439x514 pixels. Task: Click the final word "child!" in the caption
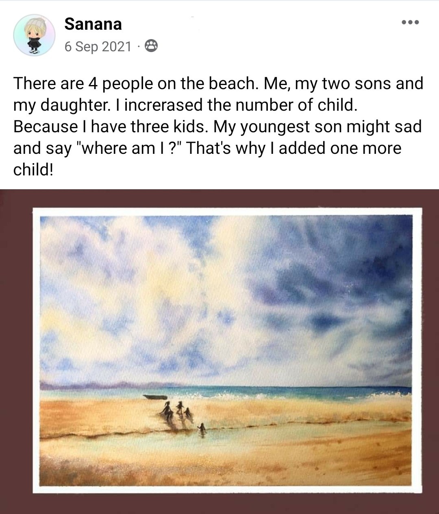tap(33, 170)
